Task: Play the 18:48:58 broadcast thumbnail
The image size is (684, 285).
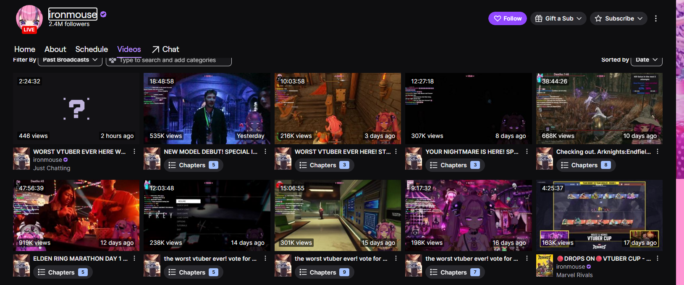Action: click(207, 109)
